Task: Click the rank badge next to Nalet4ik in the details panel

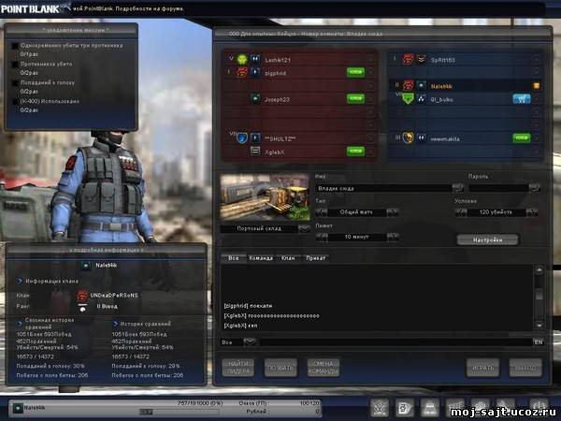Action: pos(86,266)
